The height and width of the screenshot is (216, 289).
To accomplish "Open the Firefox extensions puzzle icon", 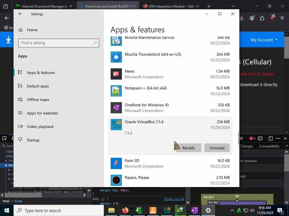I will 262,18.
